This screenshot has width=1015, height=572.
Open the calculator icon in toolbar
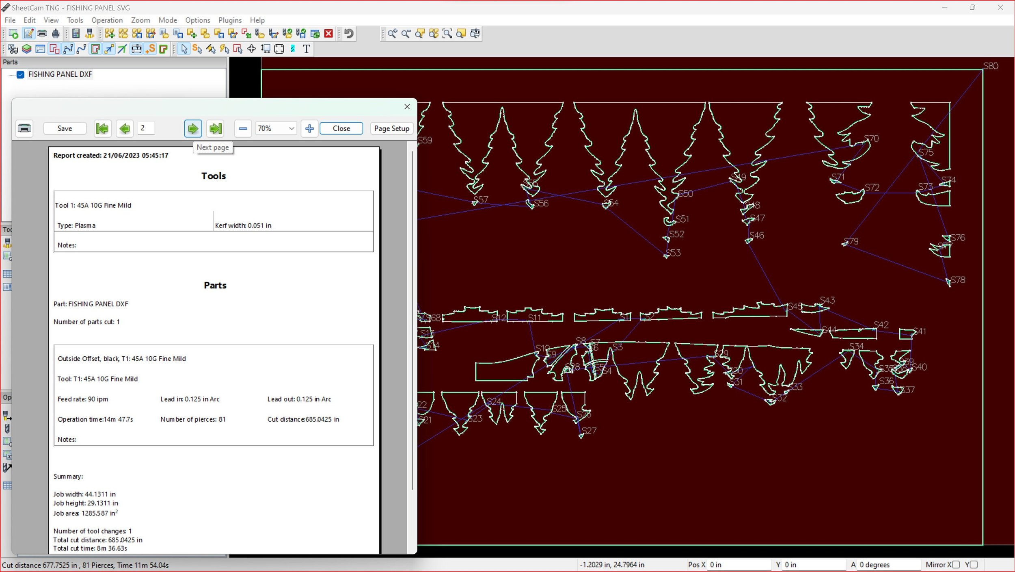76,34
